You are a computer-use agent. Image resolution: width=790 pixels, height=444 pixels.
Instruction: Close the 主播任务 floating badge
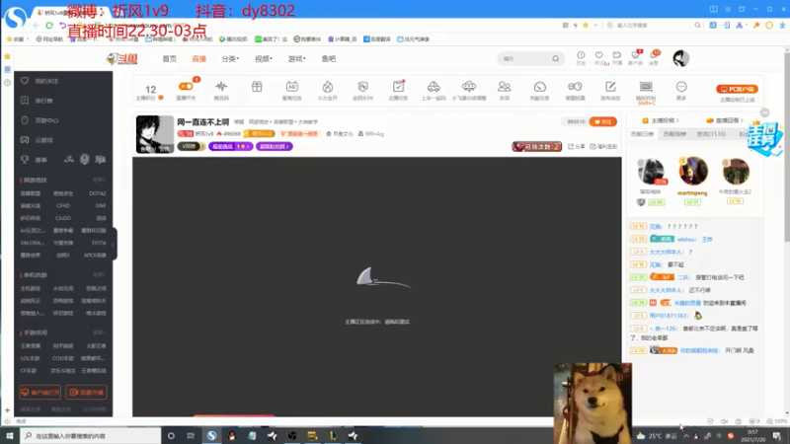(764, 112)
